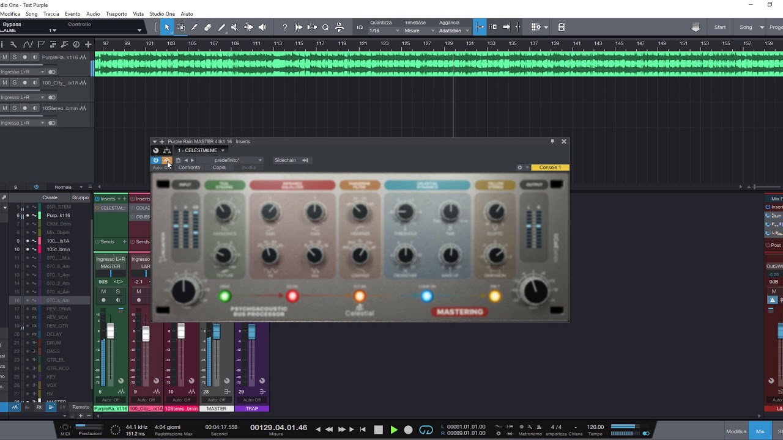Open the Traccia menu

51,13
